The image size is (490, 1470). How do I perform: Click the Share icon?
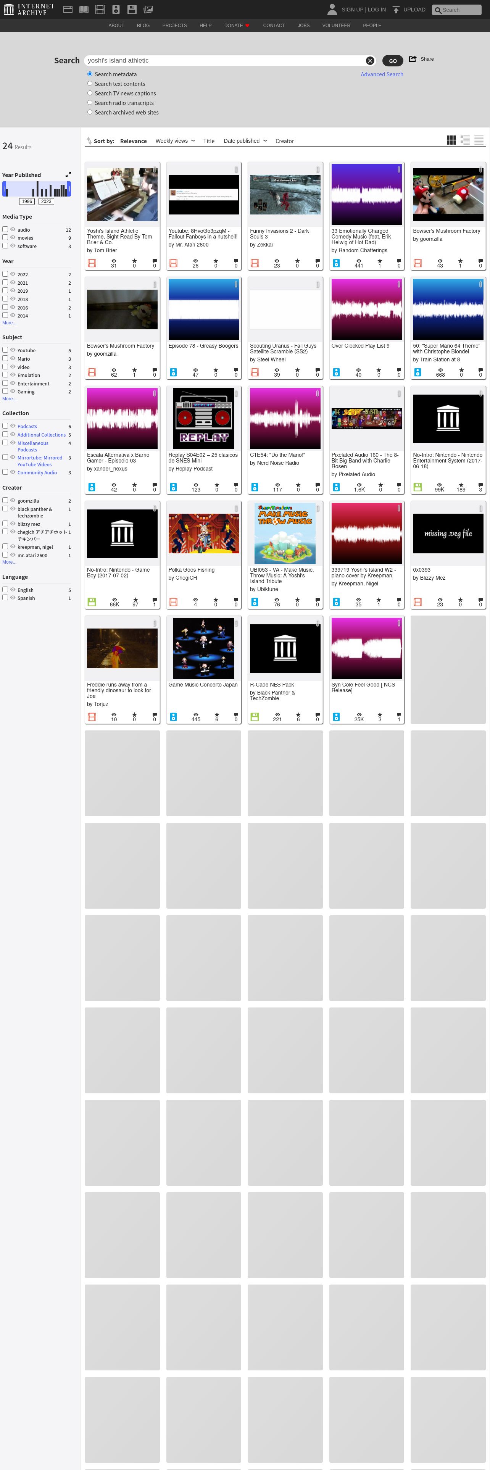pyautogui.click(x=413, y=59)
